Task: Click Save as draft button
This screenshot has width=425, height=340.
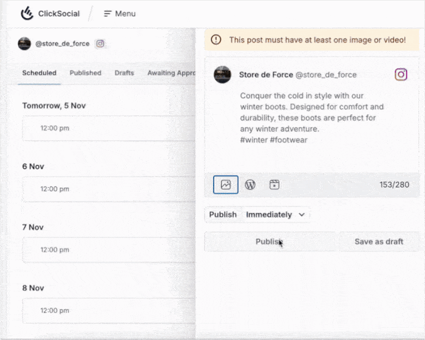Action: point(379,242)
